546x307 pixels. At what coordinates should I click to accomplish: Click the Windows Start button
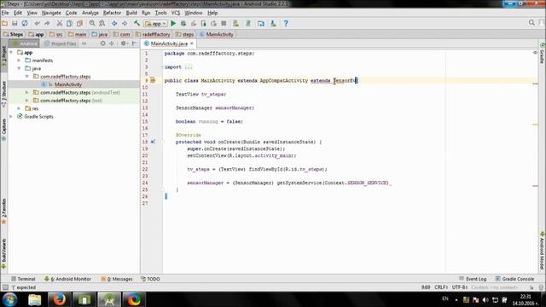pyautogui.click(x=9, y=299)
